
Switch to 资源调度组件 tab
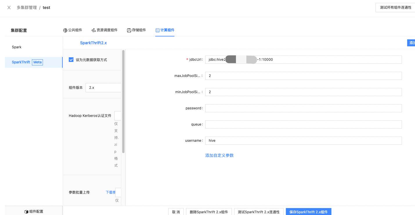tap(104, 30)
